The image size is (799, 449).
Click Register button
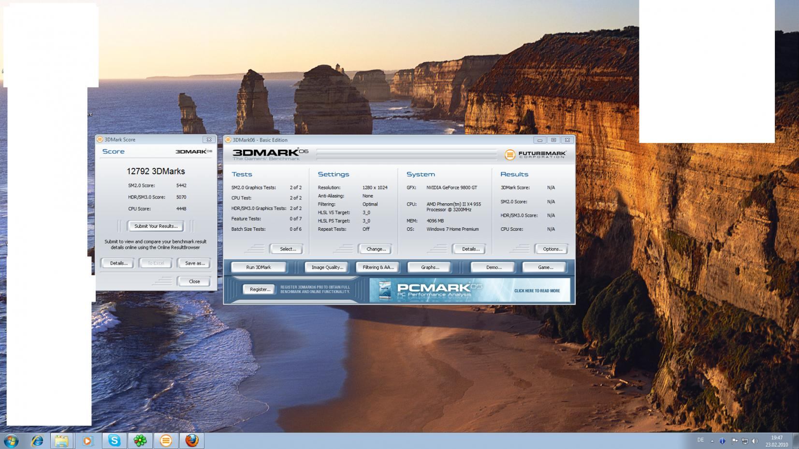[x=260, y=289]
